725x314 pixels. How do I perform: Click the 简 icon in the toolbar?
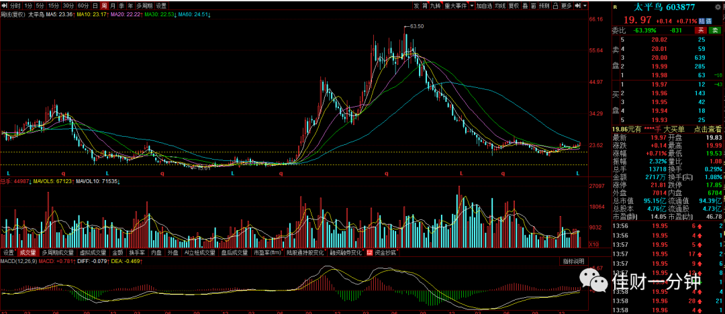click(x=425, y=6)
